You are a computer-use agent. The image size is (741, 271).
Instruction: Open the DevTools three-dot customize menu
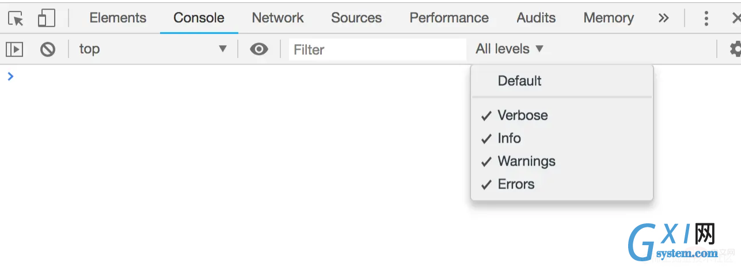point(706,18)
